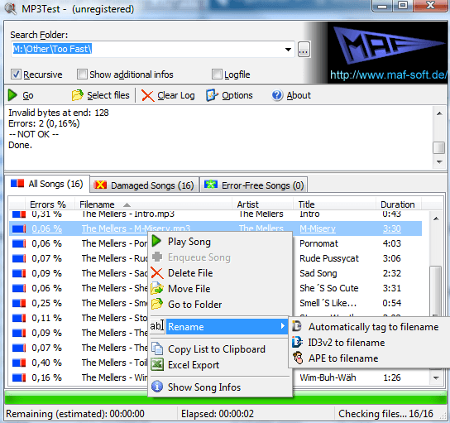Viewport: 450px width, 423px height.
Task: Click the Damaged Songs tab icon
Action: click(100, 185)
